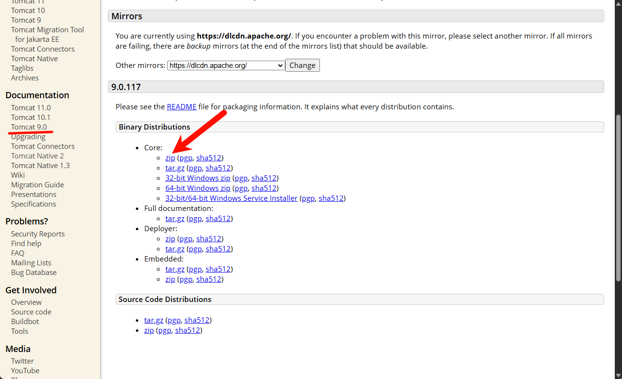Open sha512 for source code zip

187,330
